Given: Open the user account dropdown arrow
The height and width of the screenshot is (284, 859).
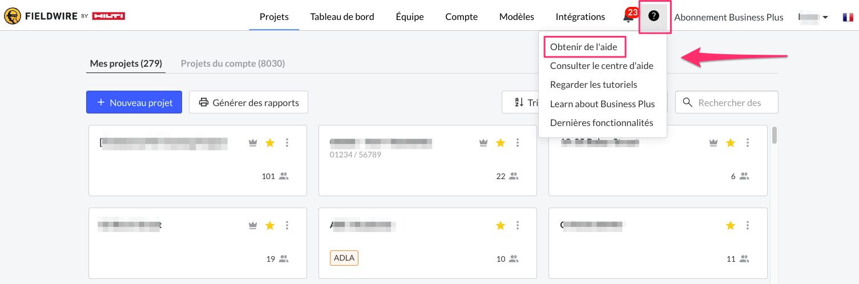Looking at the screenshot, I should click(825, 18).
